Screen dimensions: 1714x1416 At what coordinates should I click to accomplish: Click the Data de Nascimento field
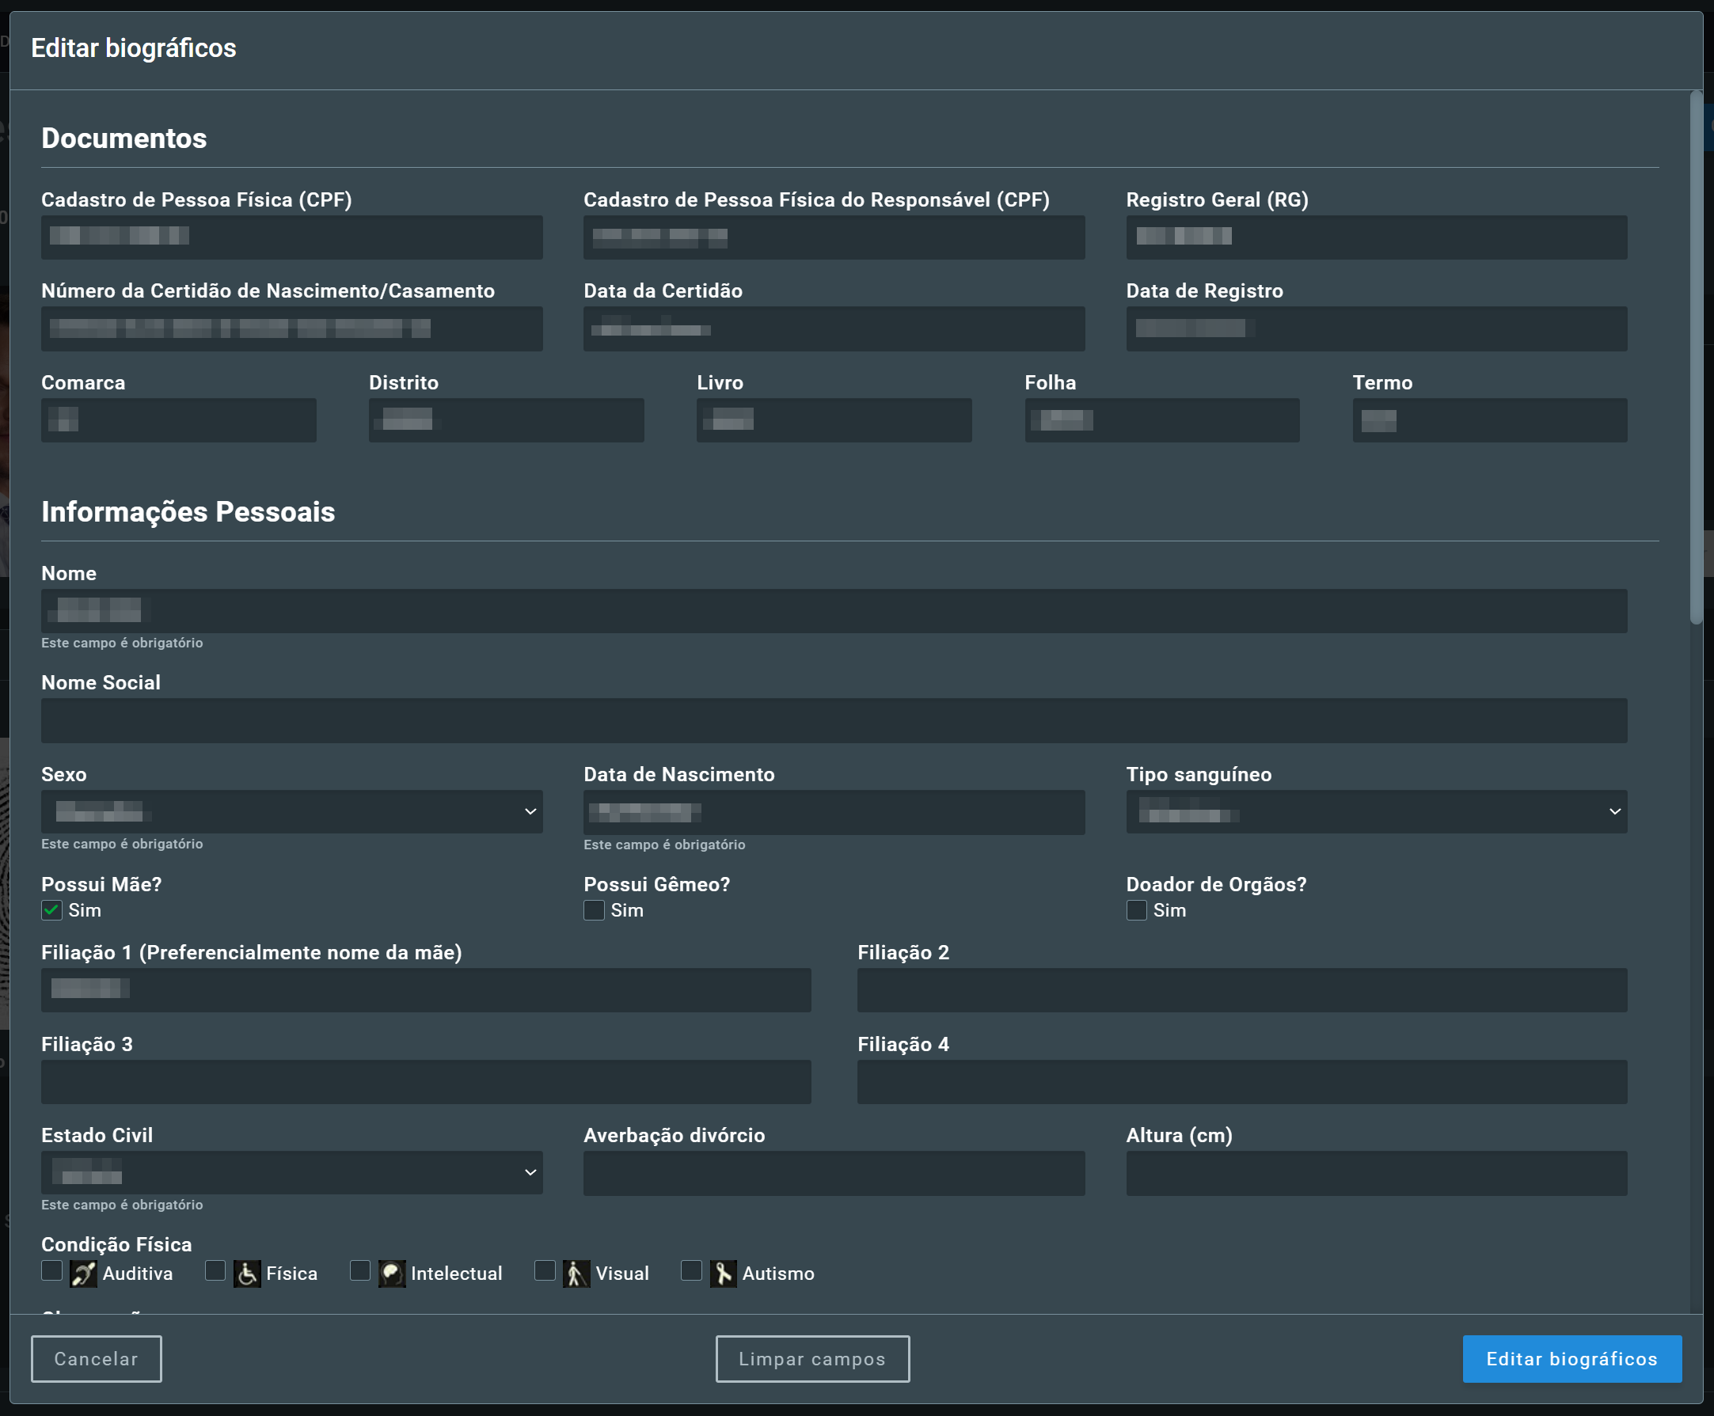point(834,812)
